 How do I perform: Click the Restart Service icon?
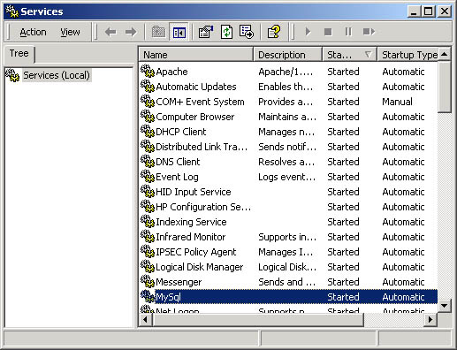pos(369,32)
